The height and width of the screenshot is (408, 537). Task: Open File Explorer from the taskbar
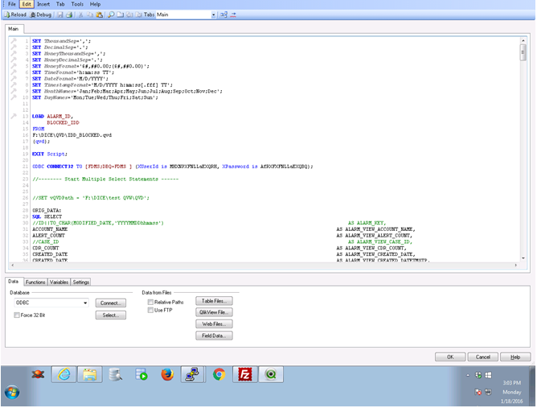[x=90, y=374]
